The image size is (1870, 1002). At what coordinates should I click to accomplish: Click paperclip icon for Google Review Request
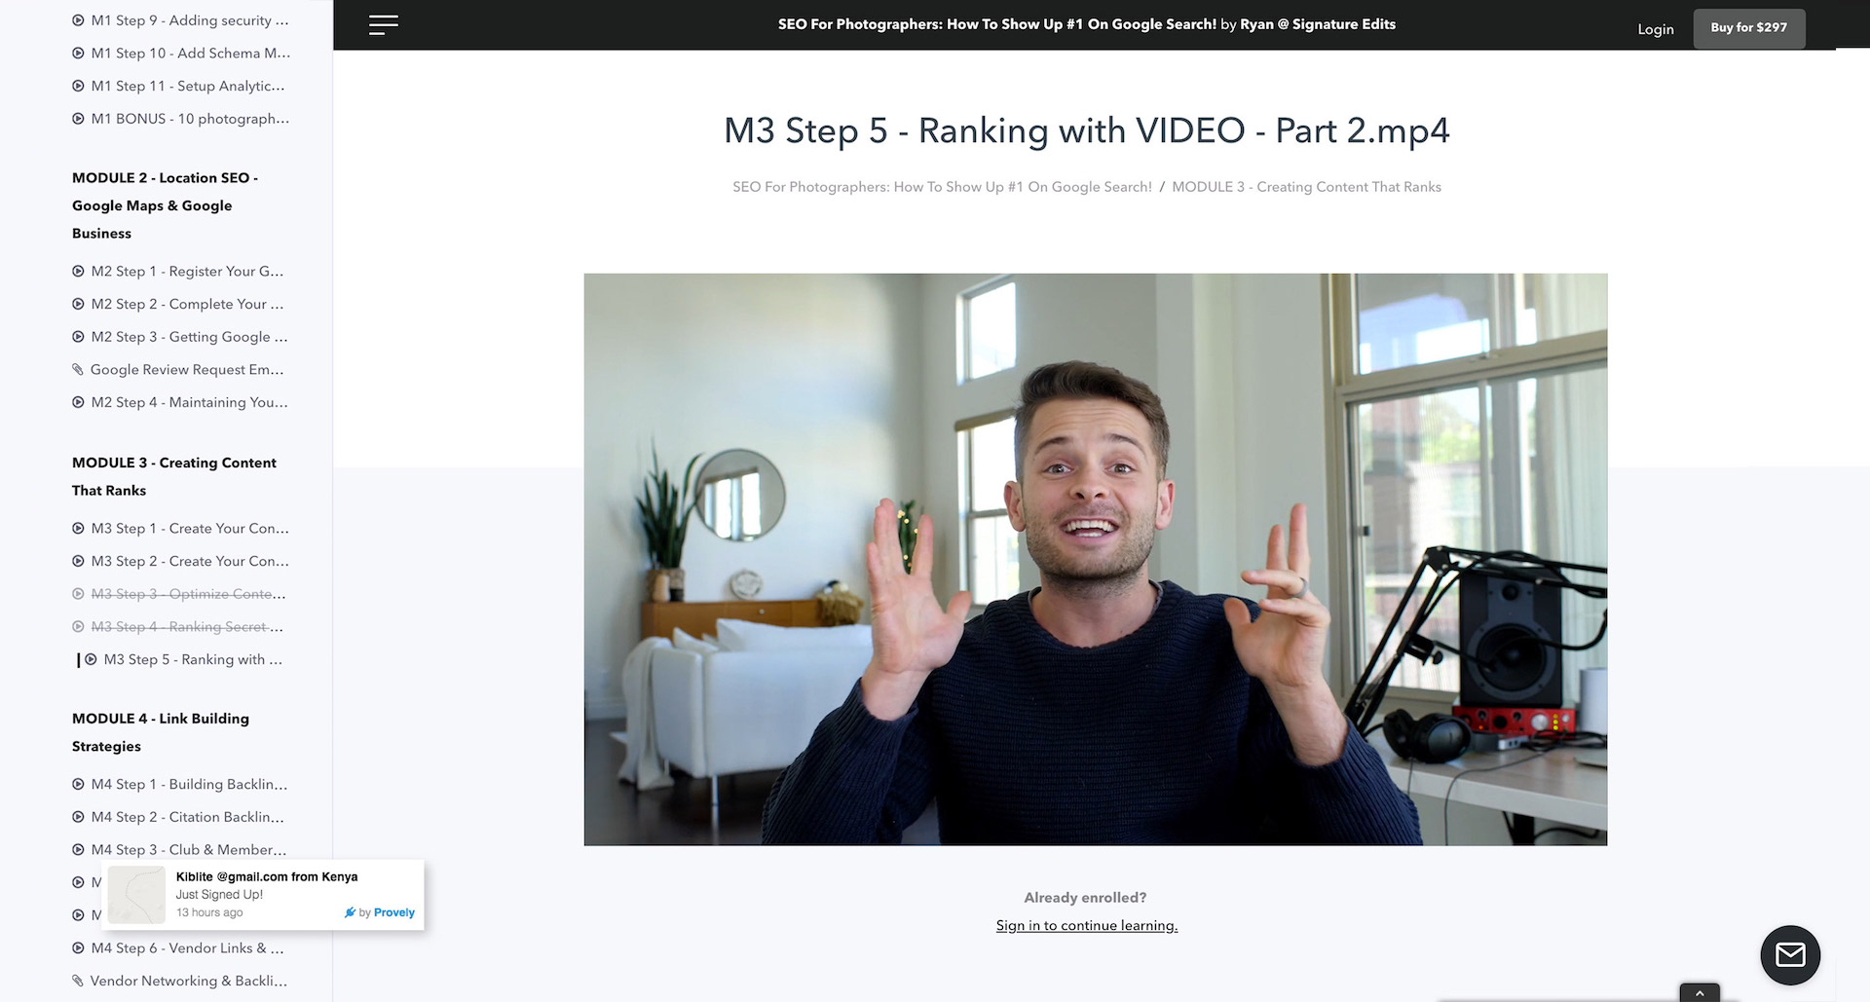78,370
